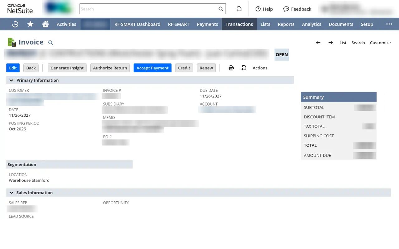
Task: Click the Invoice record type icon
Action: click(x=12, y=42)
